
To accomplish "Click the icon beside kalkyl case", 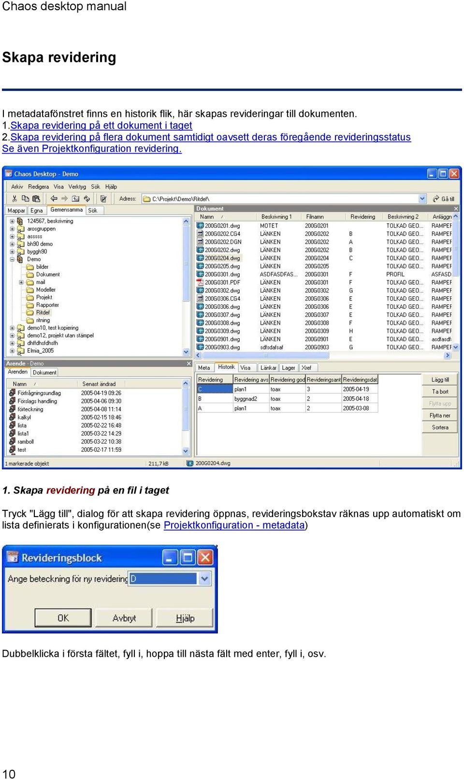I will (13, 417).
